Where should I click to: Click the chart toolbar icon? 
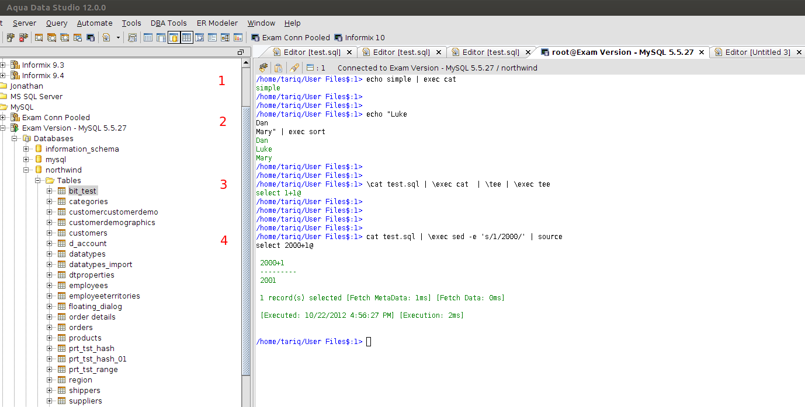click(x=238, y=37)
